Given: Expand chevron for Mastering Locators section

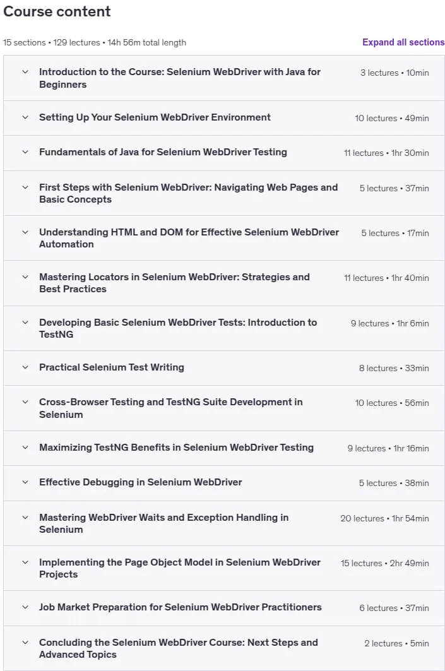Looking at the screenshot, I should [x=25, y=277].
